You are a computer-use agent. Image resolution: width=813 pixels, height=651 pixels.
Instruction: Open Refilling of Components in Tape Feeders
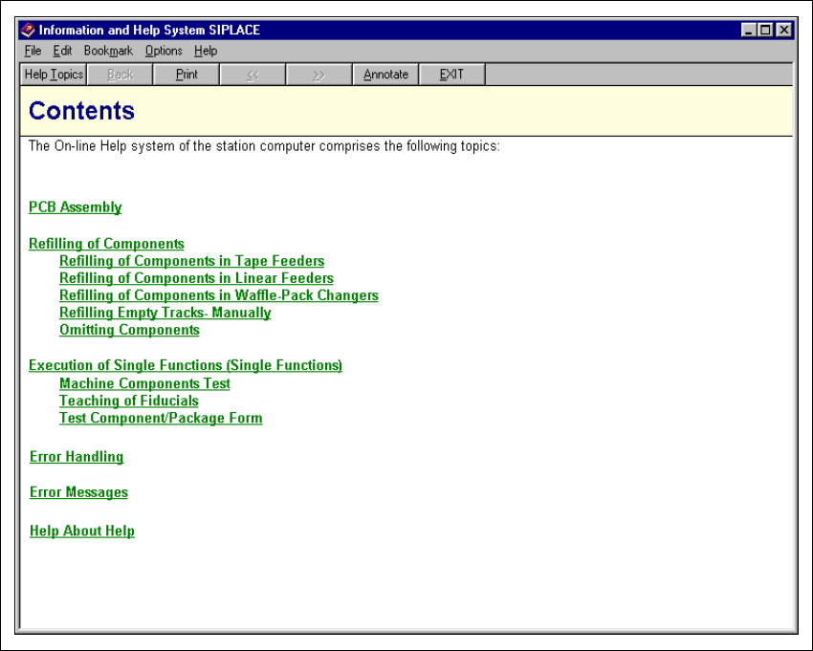pyautogui.click(x=192, y=261)
